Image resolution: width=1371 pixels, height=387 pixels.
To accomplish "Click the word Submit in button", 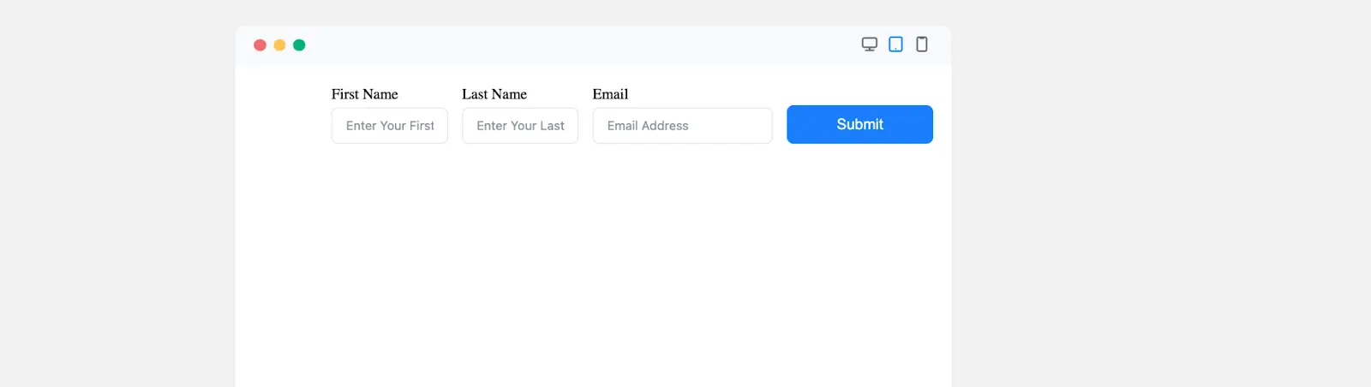I will pyautogui.click(x=859, y=125).
